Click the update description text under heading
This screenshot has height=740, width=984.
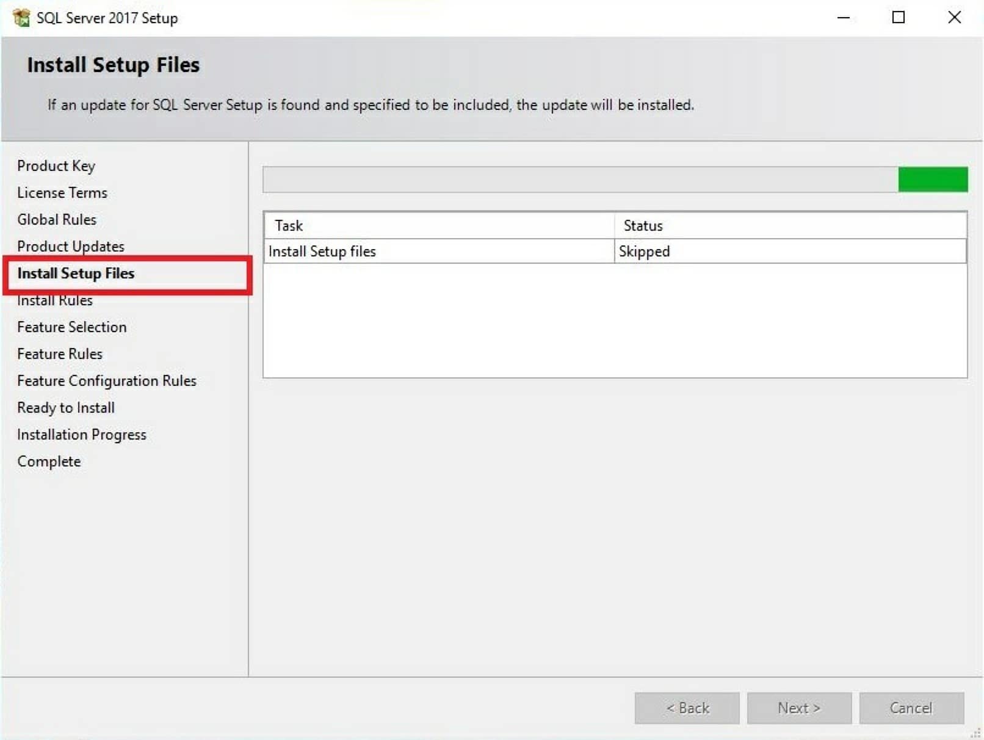coord(371,105)
